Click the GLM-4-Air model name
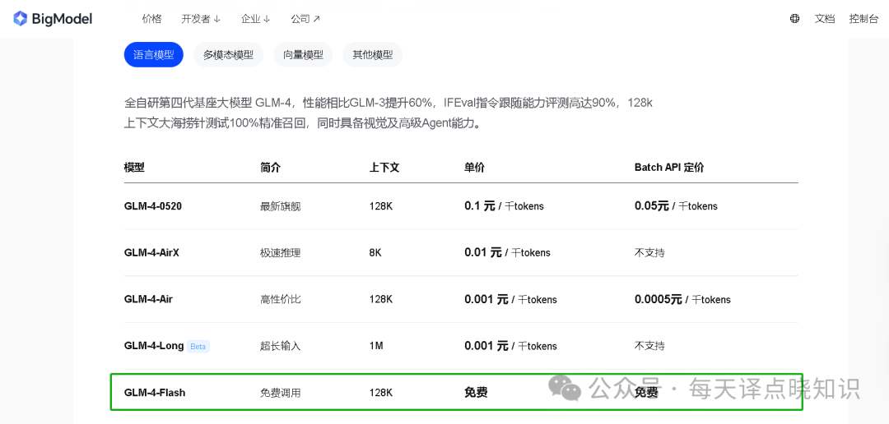This screenshot has height=424, width=889. (x=148, y=300)
